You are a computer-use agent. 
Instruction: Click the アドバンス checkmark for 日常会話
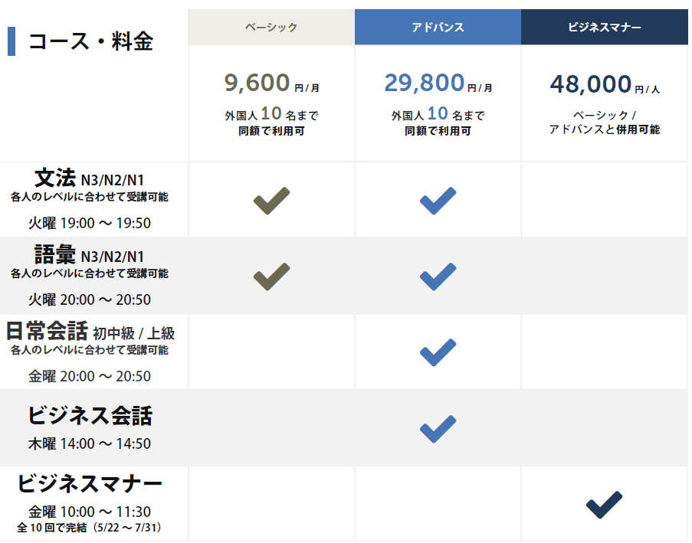pos(438,352)
